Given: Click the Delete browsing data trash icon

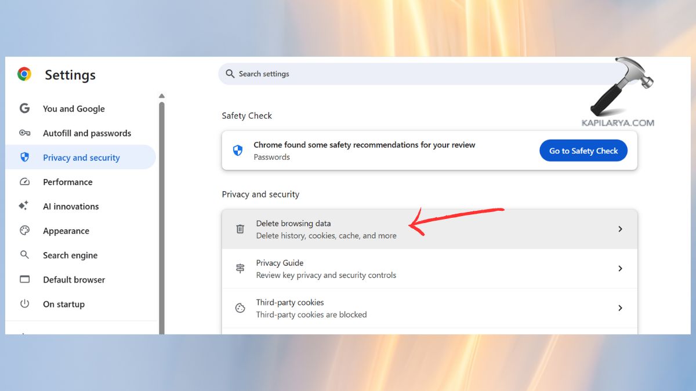Looking at the screenshot, I should pos(240,229).
